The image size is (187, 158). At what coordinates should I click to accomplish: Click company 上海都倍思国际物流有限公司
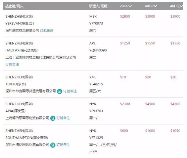27,118
